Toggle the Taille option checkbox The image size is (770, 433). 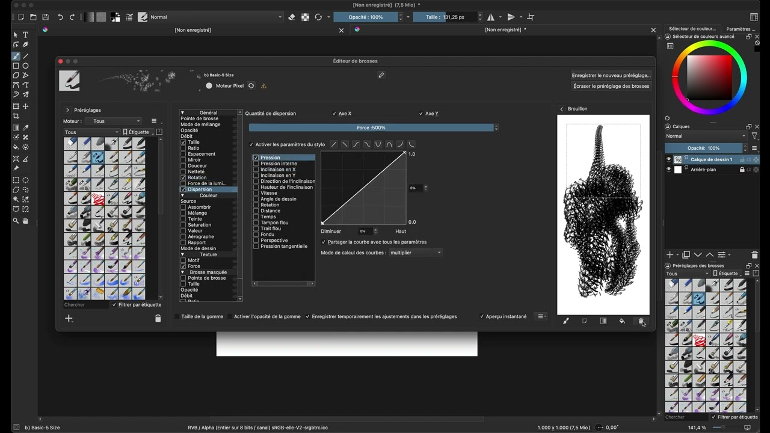click(183, 142)
